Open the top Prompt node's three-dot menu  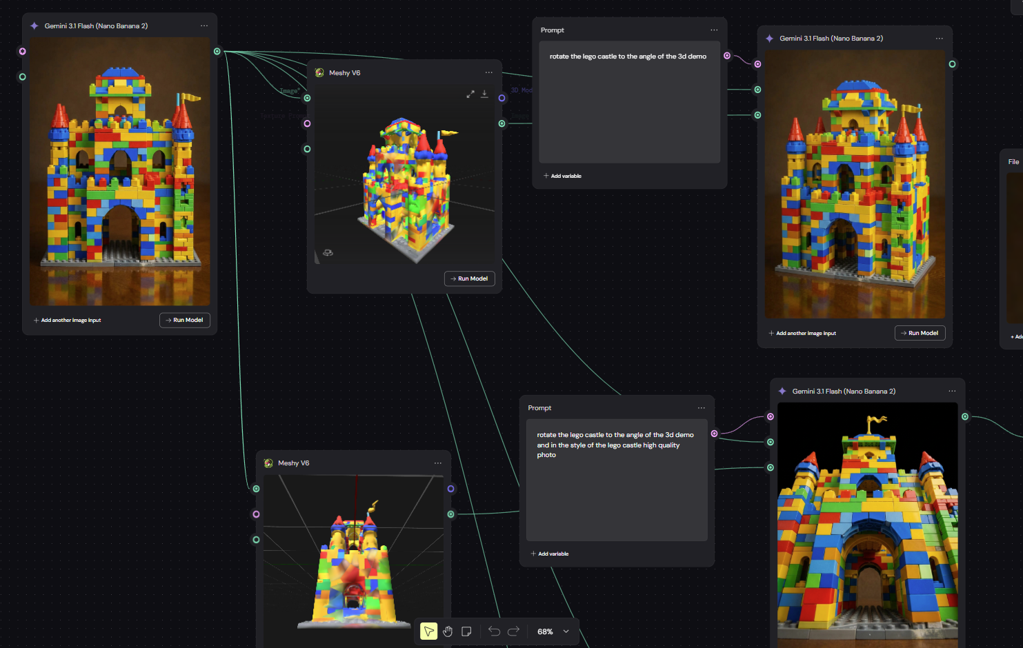714,30
